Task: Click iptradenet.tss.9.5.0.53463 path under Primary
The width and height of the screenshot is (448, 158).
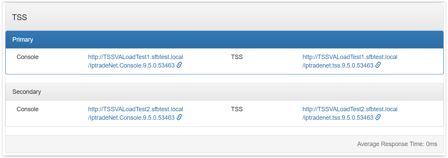Action: click(338, 66)
